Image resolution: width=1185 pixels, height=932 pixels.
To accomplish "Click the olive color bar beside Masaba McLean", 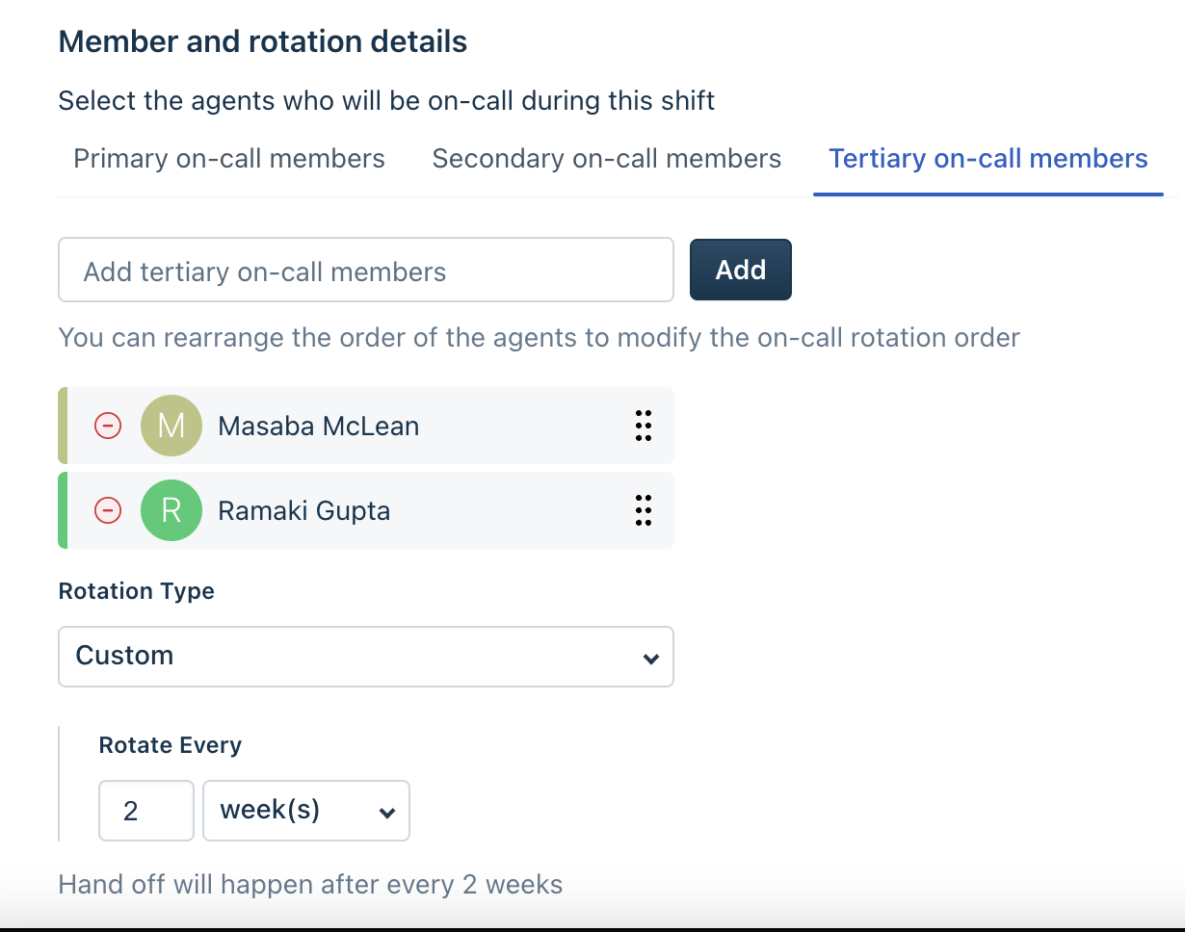I will coord(63,426).
